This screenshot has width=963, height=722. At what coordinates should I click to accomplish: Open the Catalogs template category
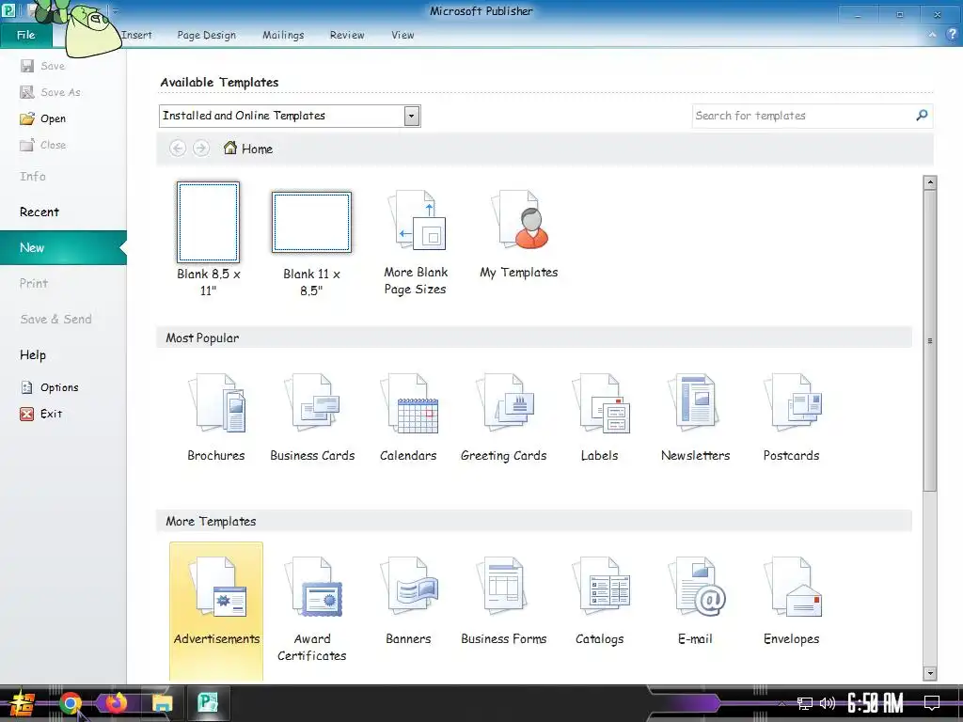599,601
